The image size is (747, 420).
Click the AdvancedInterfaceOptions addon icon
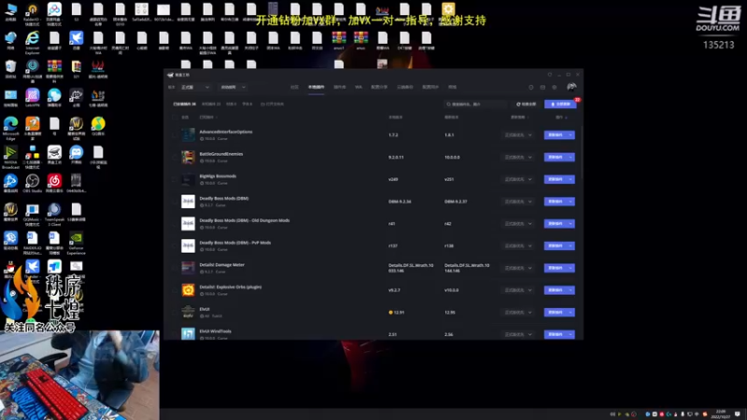(x=188, y=134)
